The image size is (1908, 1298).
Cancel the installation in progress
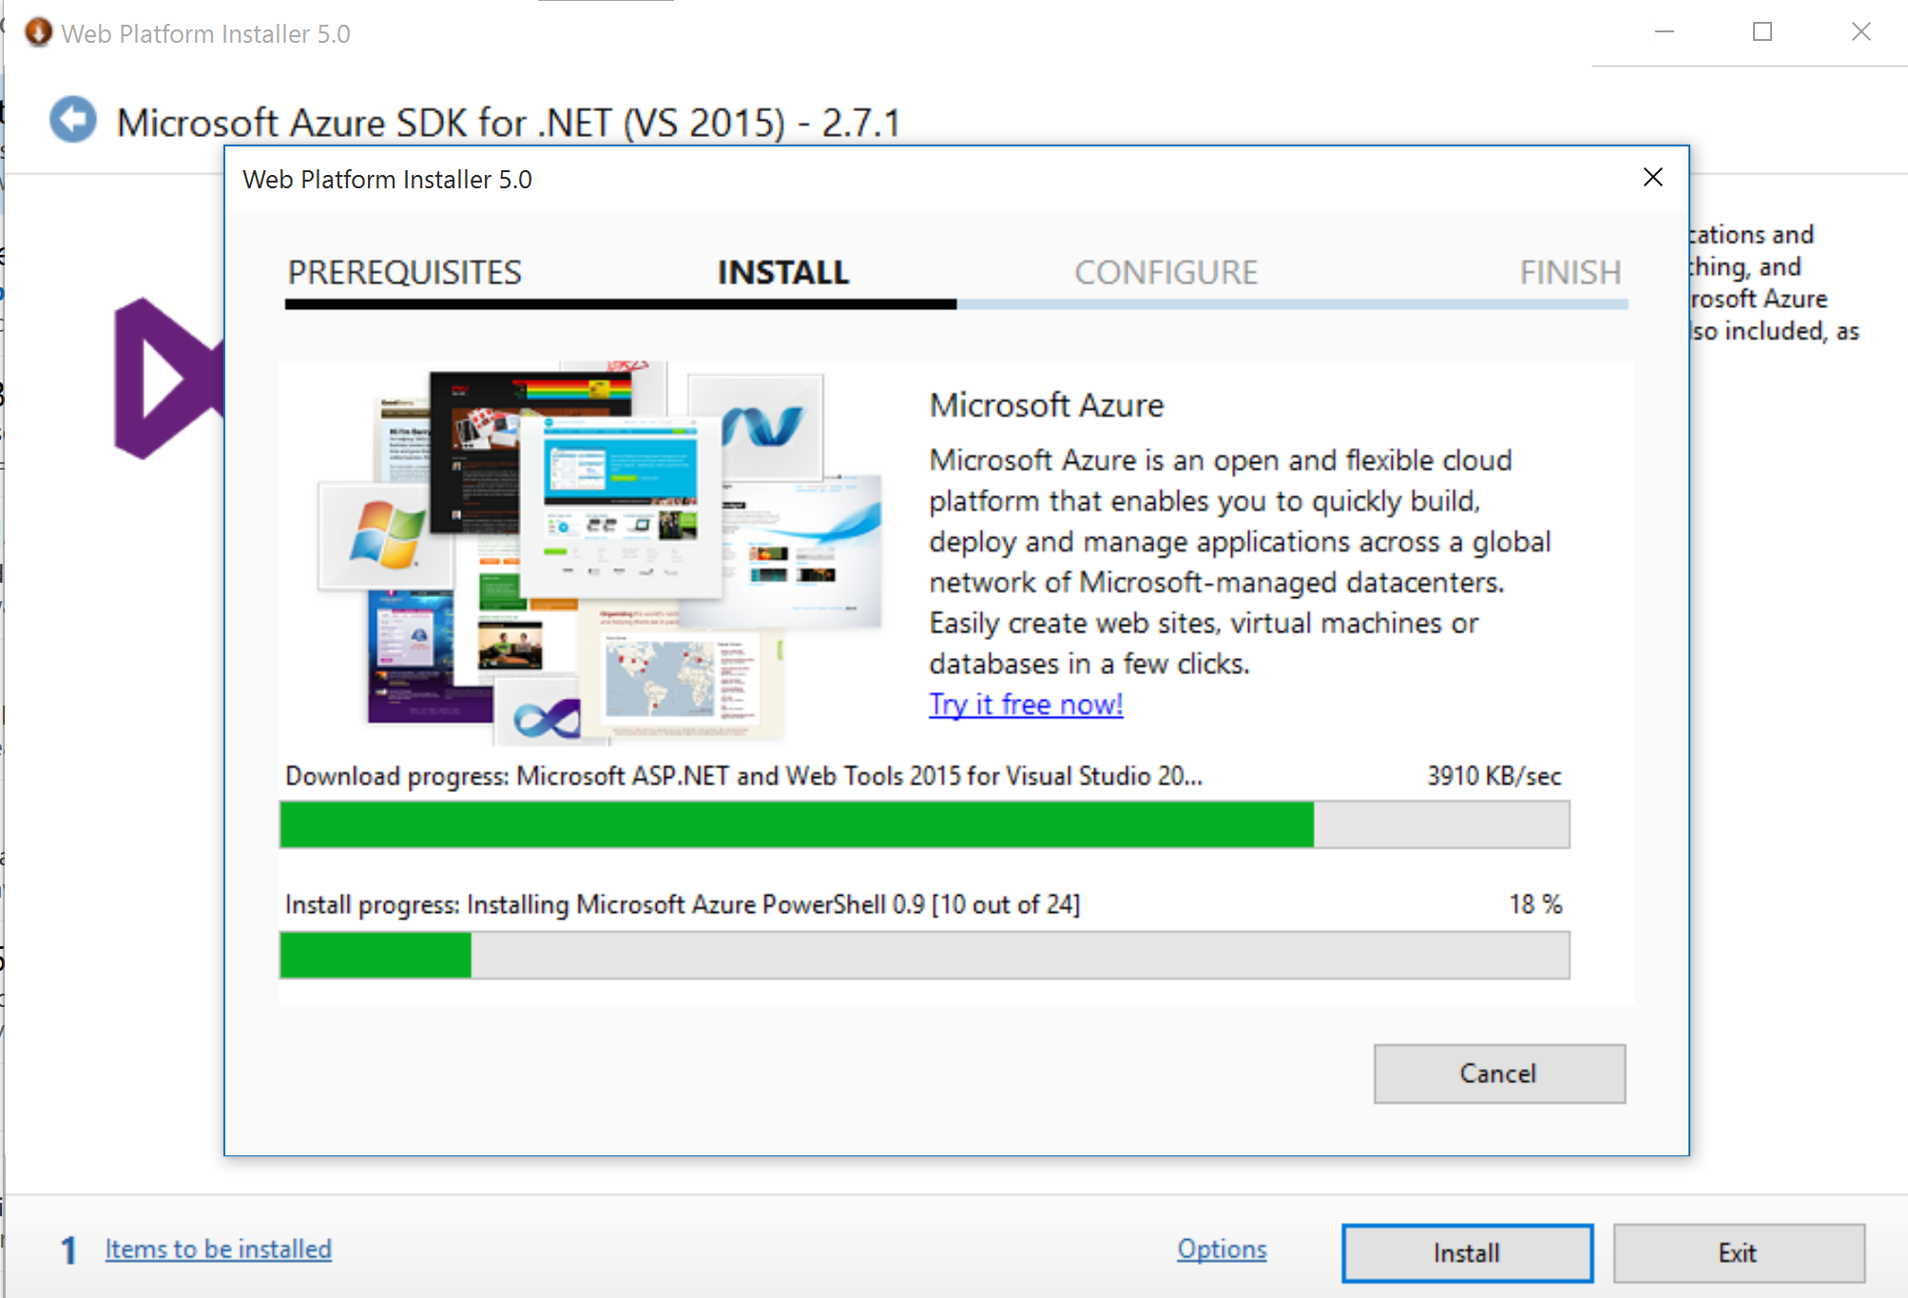tap(1499, 1074)
